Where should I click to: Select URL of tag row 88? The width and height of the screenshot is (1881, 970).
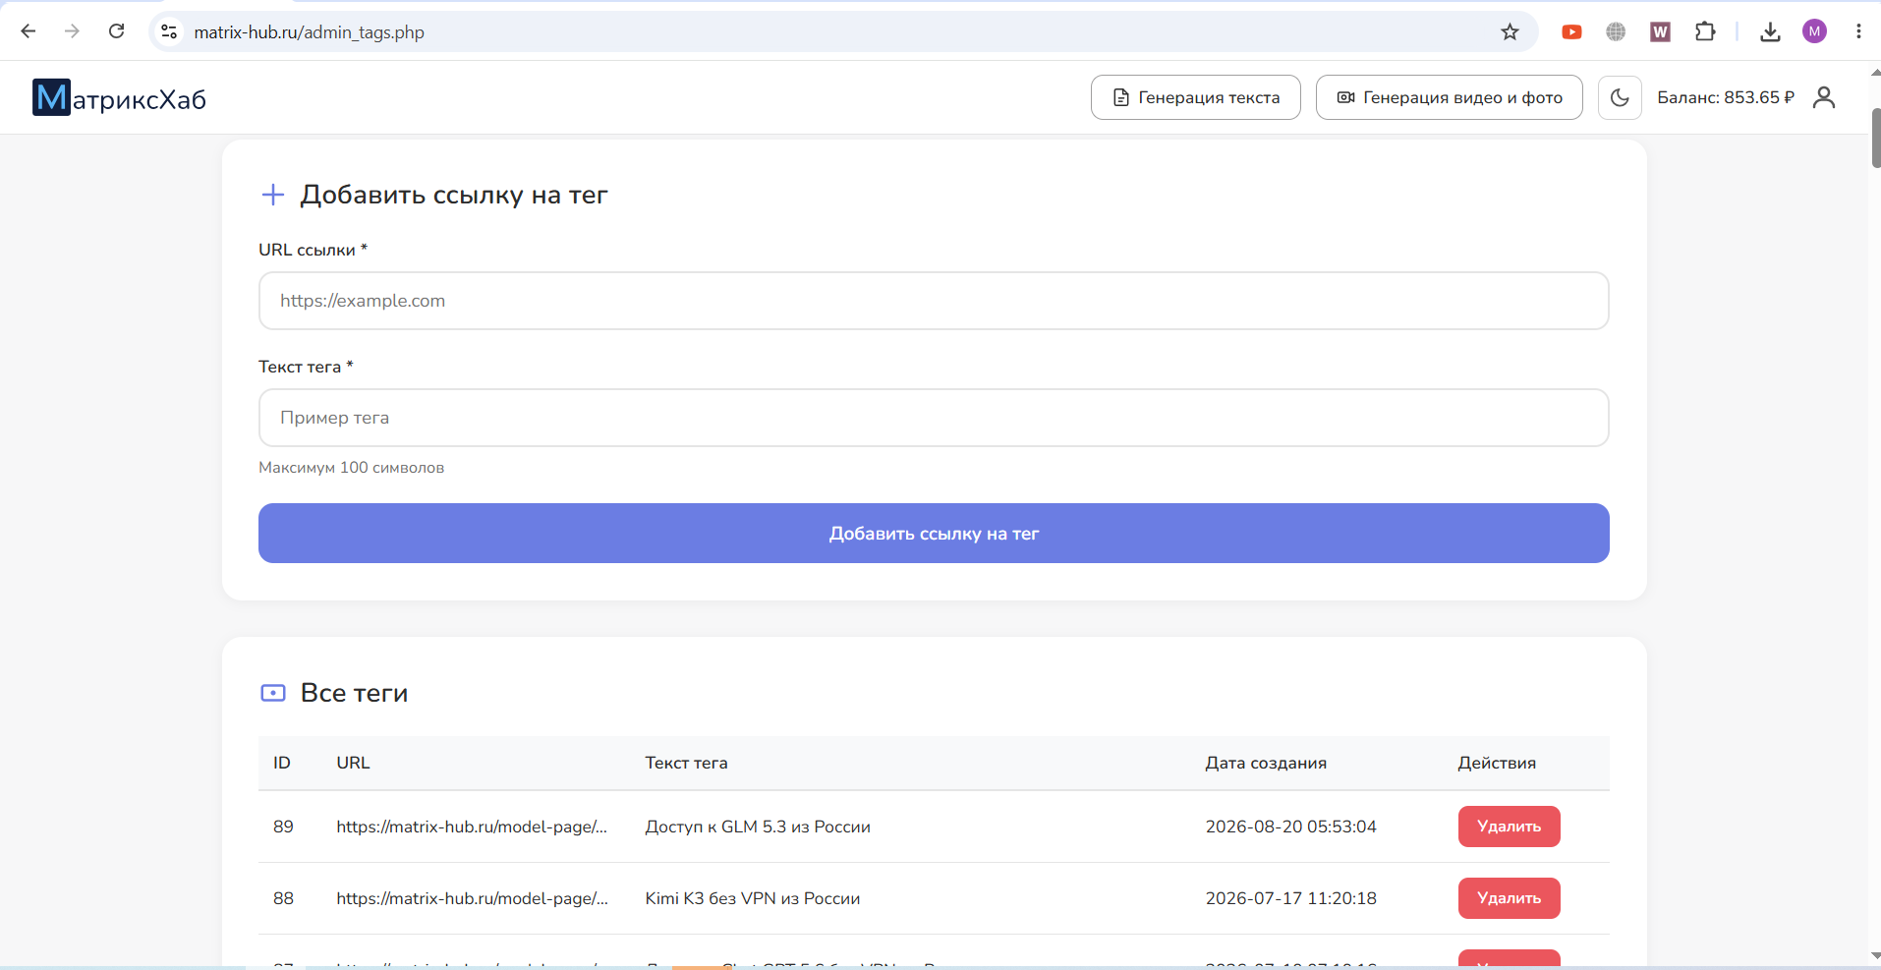[x=472, y=898]
